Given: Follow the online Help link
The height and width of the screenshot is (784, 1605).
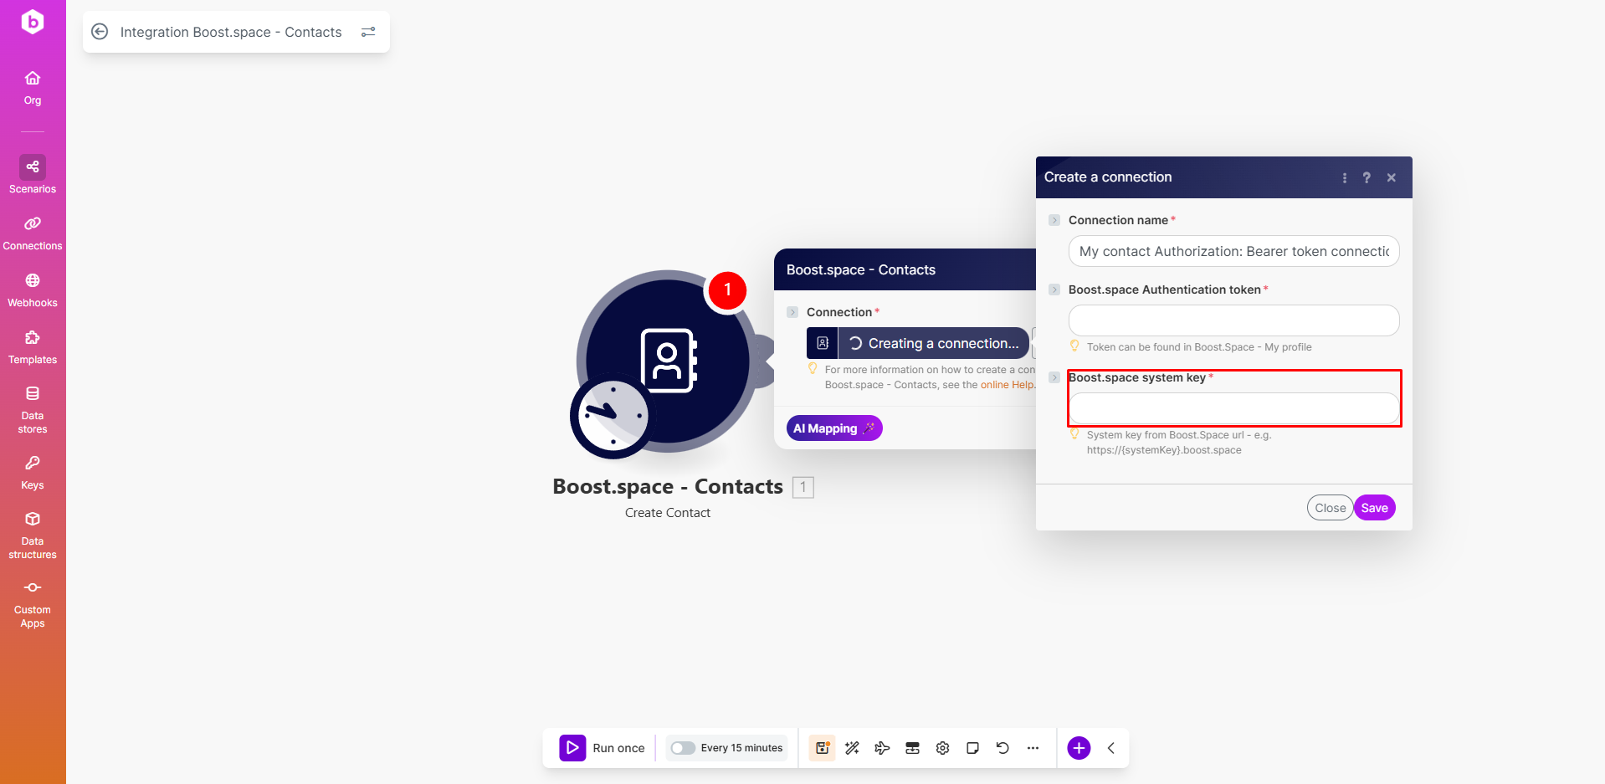Looking at the screenshot, I should (1007, 385).
